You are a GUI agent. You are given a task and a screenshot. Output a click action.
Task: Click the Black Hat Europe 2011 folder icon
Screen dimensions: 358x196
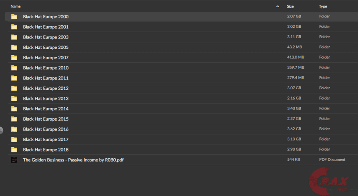pyautogui.click(x=14, y=78)
